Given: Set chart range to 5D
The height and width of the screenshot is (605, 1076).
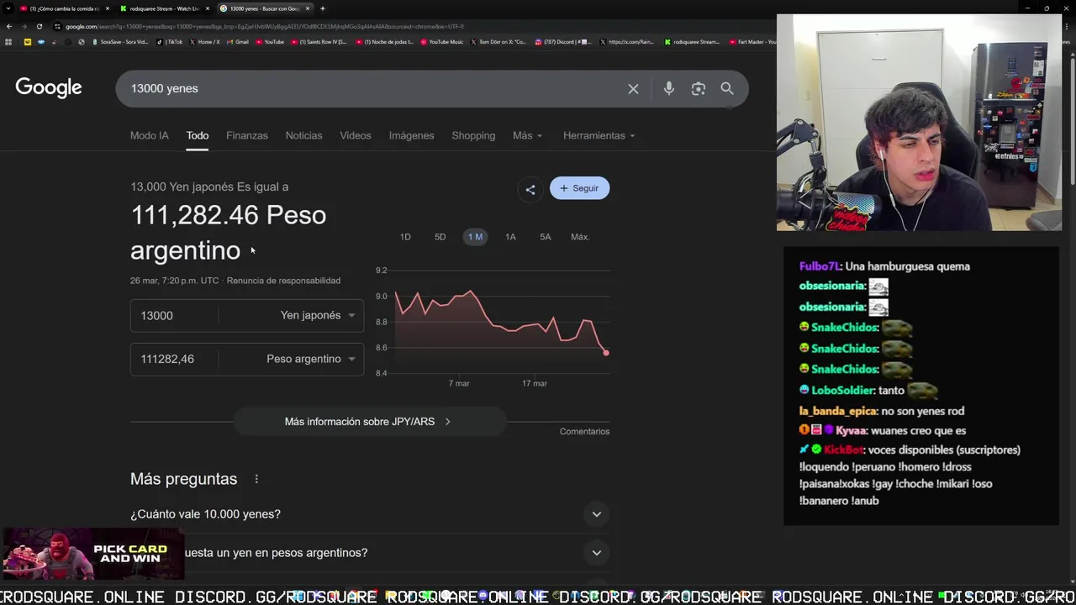Looking at the screenshot, I should click(x=440, y=237).
